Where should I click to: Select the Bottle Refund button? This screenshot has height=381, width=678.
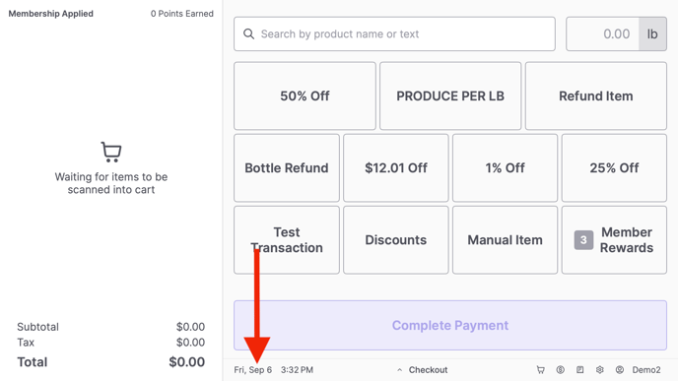[287, 168]
